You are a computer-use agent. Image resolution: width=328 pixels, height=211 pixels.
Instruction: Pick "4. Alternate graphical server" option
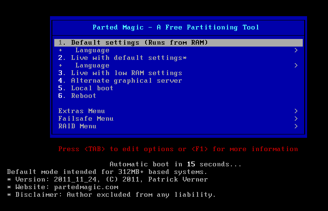(x=179, y=81)
